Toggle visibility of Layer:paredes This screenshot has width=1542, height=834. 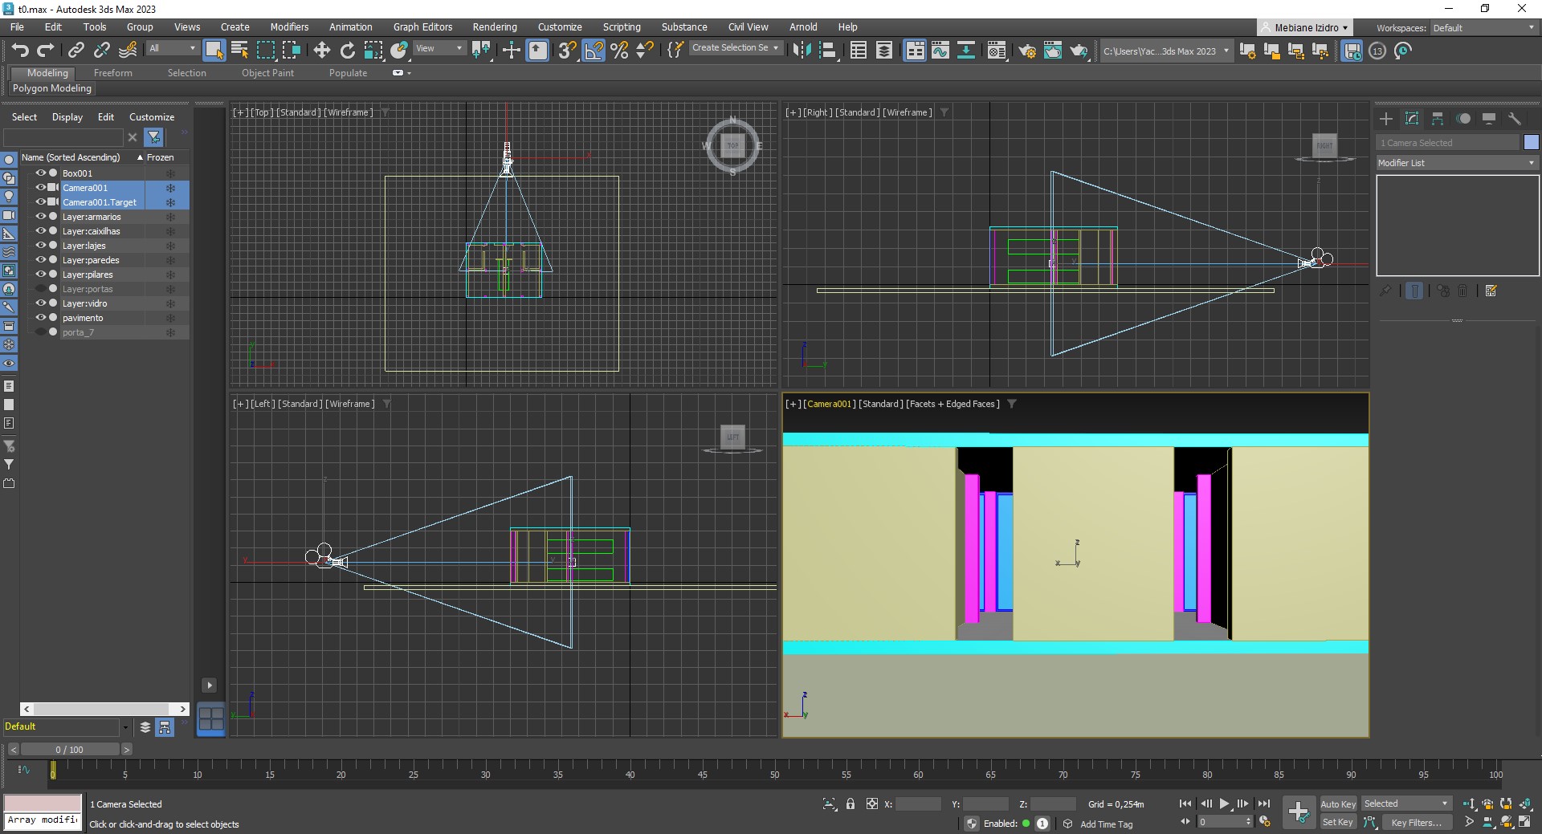(40, 260)
